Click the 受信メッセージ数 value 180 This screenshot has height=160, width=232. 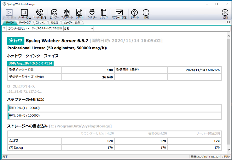click(x=110, y=70)
